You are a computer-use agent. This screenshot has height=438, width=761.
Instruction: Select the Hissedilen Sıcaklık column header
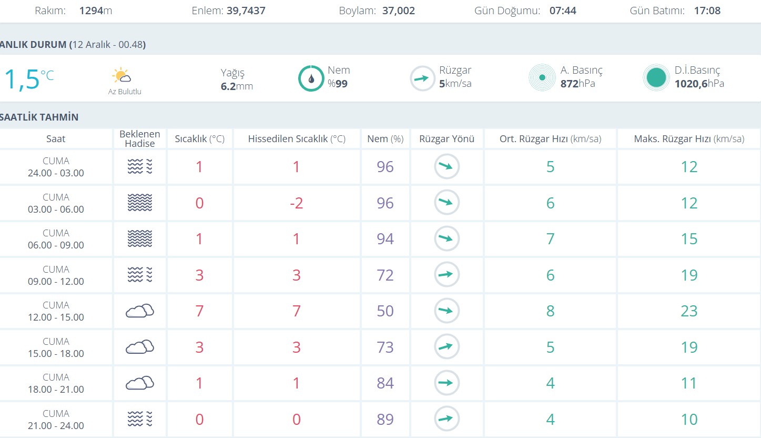[x=297, y=139]
